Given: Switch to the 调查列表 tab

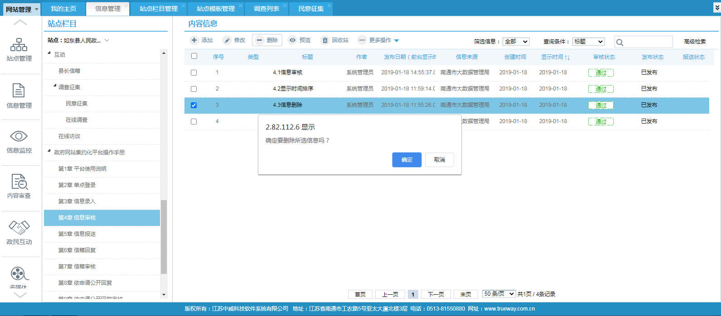Looking at the screenshot, I should pos(266,9).
